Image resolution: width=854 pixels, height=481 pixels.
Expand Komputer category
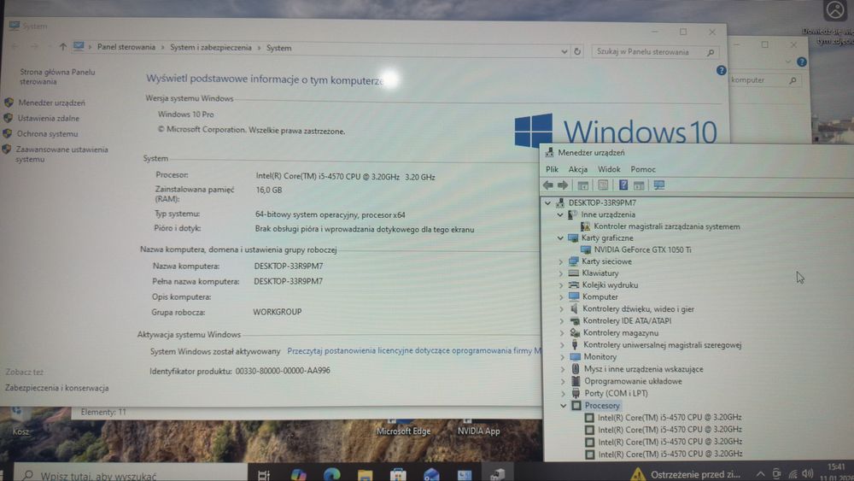pyautogui.click(x=562, y=296)
